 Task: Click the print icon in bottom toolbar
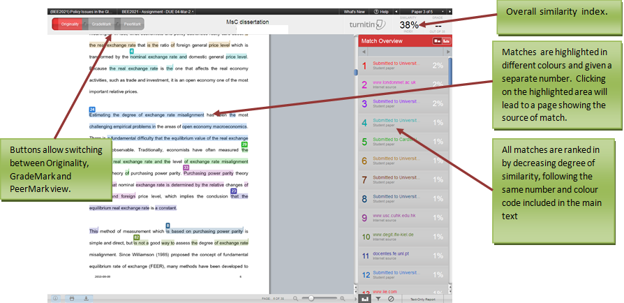[71, 298]
